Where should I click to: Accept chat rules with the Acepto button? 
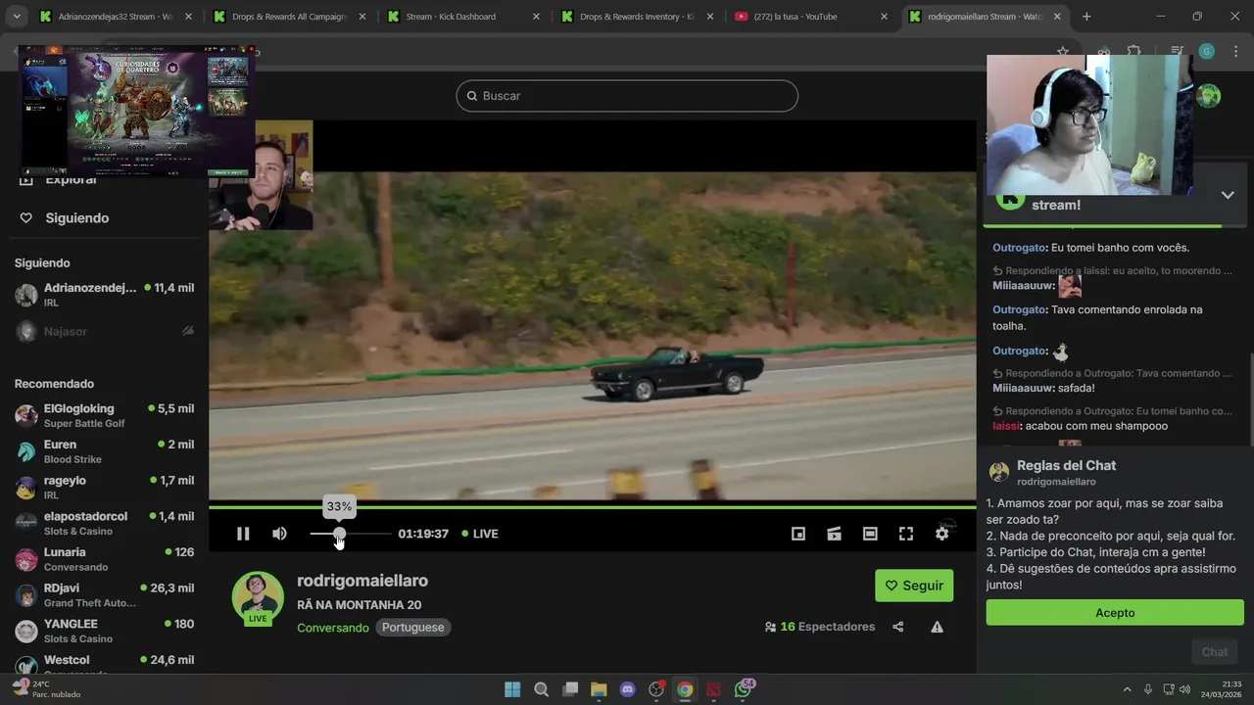click(x=1115, y=613)
